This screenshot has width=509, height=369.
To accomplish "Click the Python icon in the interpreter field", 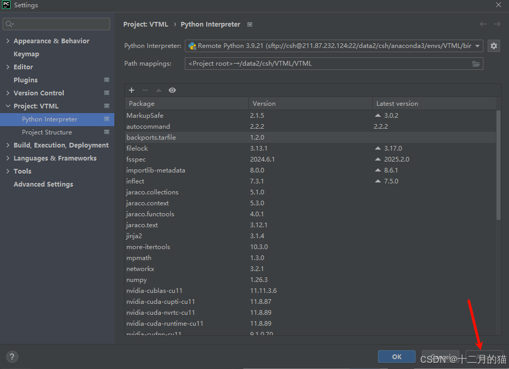I will pyautogui.click(x=192, y=46).
